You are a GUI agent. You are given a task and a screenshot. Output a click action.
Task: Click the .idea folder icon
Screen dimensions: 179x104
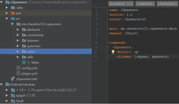[13, 8]
